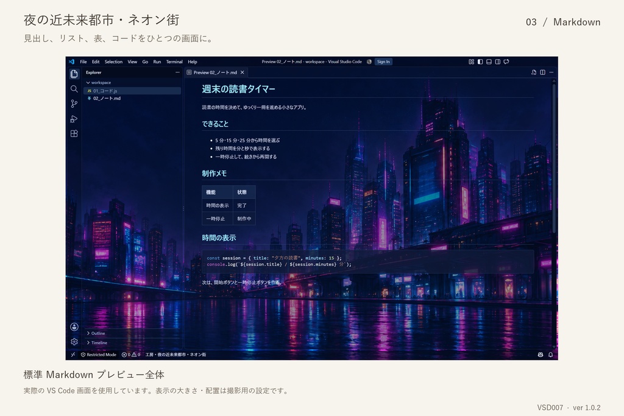Click the VS Code logo in title bar
This screenshot has height=416, width=624.
pos(72,62)
